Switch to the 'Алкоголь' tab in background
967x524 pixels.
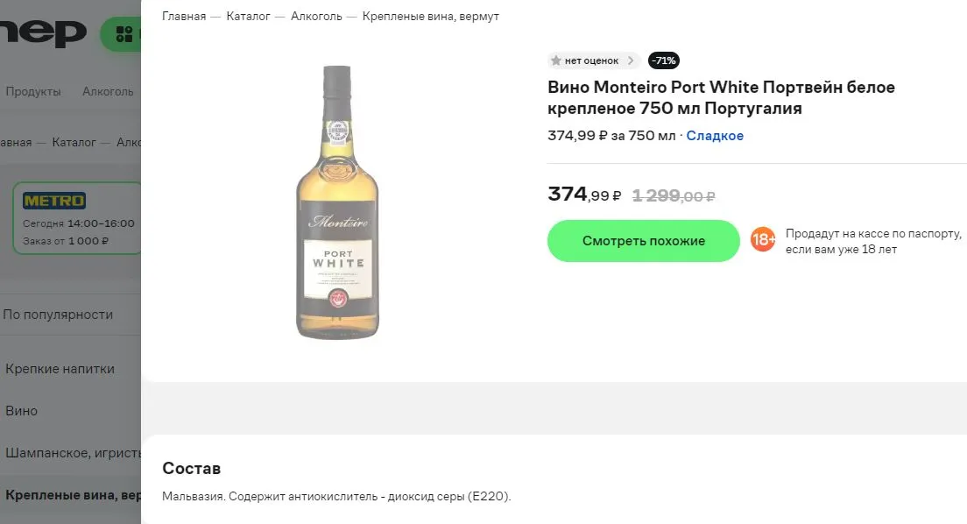click(x=108, y=91)
